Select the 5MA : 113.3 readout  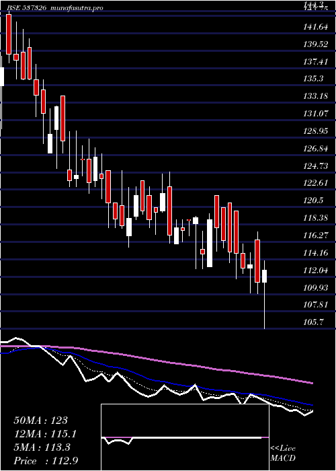coord(42,447)
